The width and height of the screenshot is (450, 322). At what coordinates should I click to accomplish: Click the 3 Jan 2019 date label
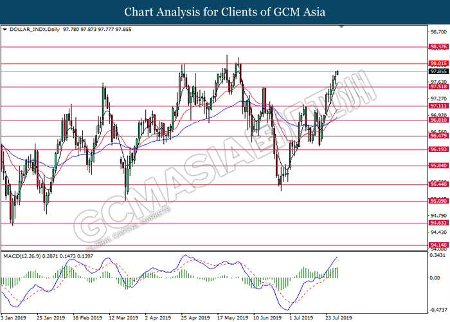point(15,317)
